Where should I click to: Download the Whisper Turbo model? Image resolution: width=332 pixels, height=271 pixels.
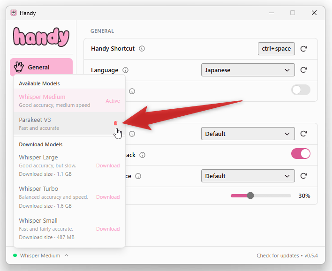pos(108,197)
